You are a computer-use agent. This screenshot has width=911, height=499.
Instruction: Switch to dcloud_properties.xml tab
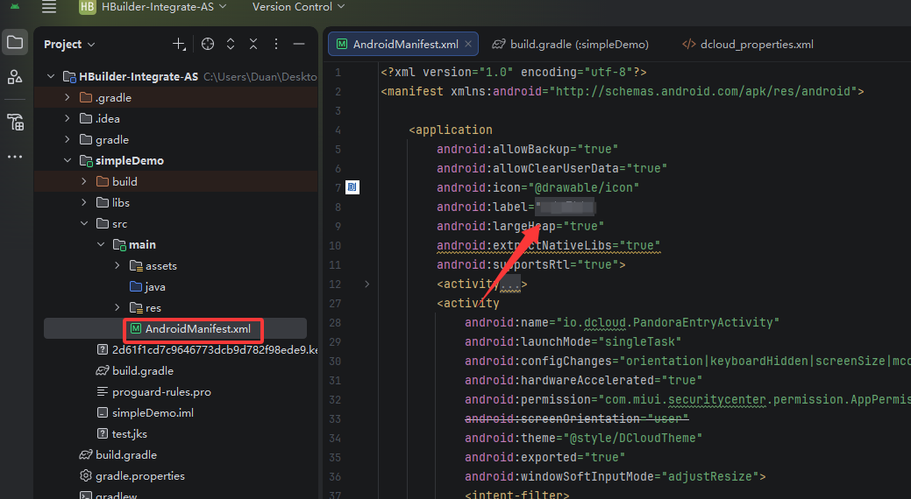748,44
